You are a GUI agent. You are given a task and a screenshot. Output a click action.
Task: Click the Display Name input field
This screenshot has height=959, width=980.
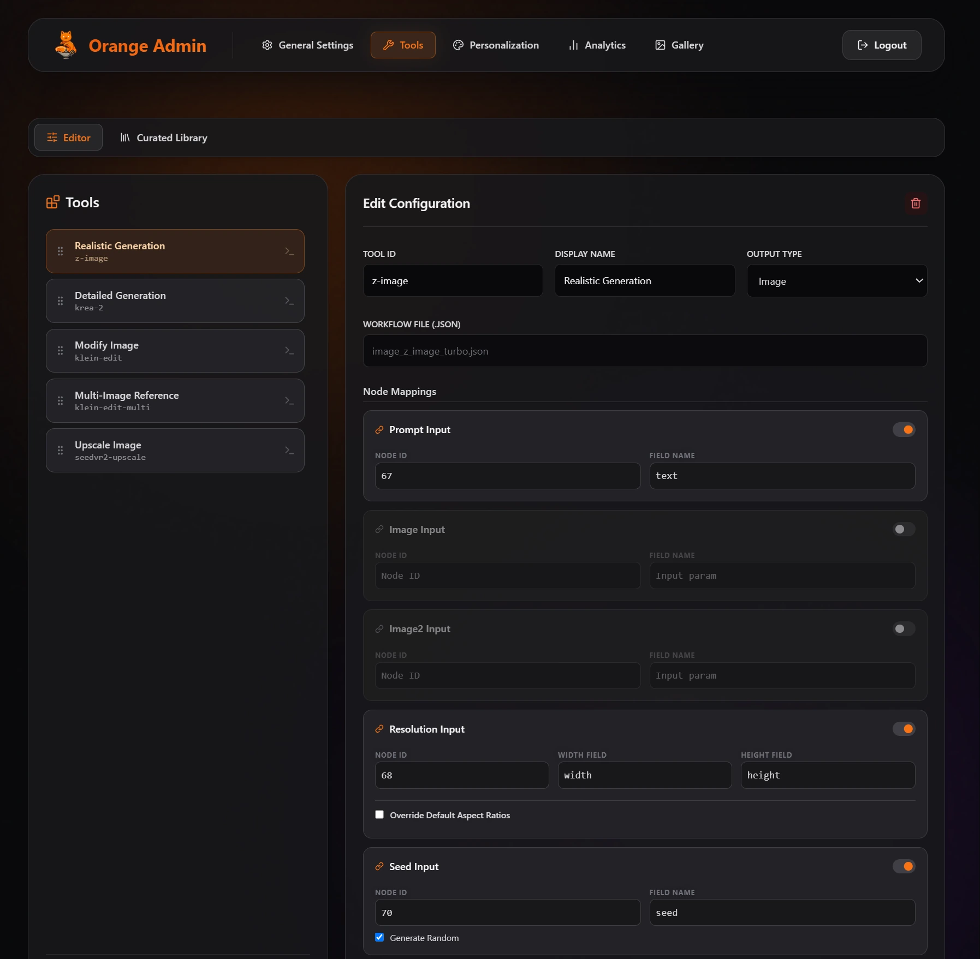(x=645, y=281)
